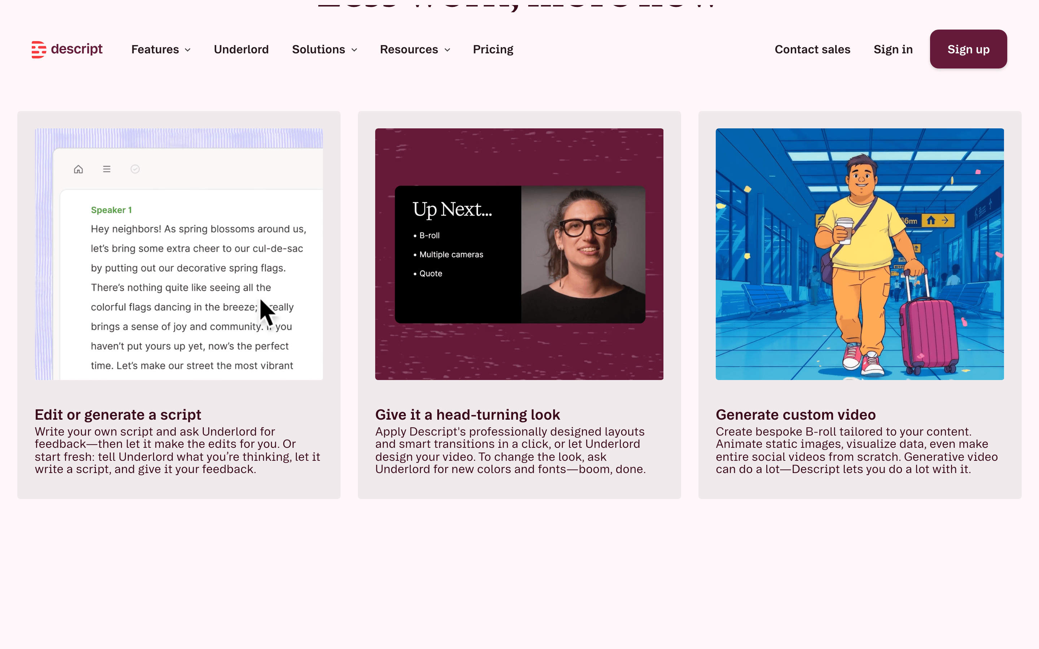Click the Descript logo icon
1039x649 pixels.
pos(39,49)
